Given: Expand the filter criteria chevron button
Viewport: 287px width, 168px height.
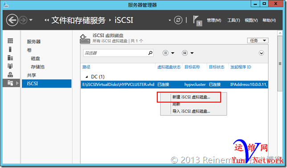Looking at the screenshot, I should point(261,53).
